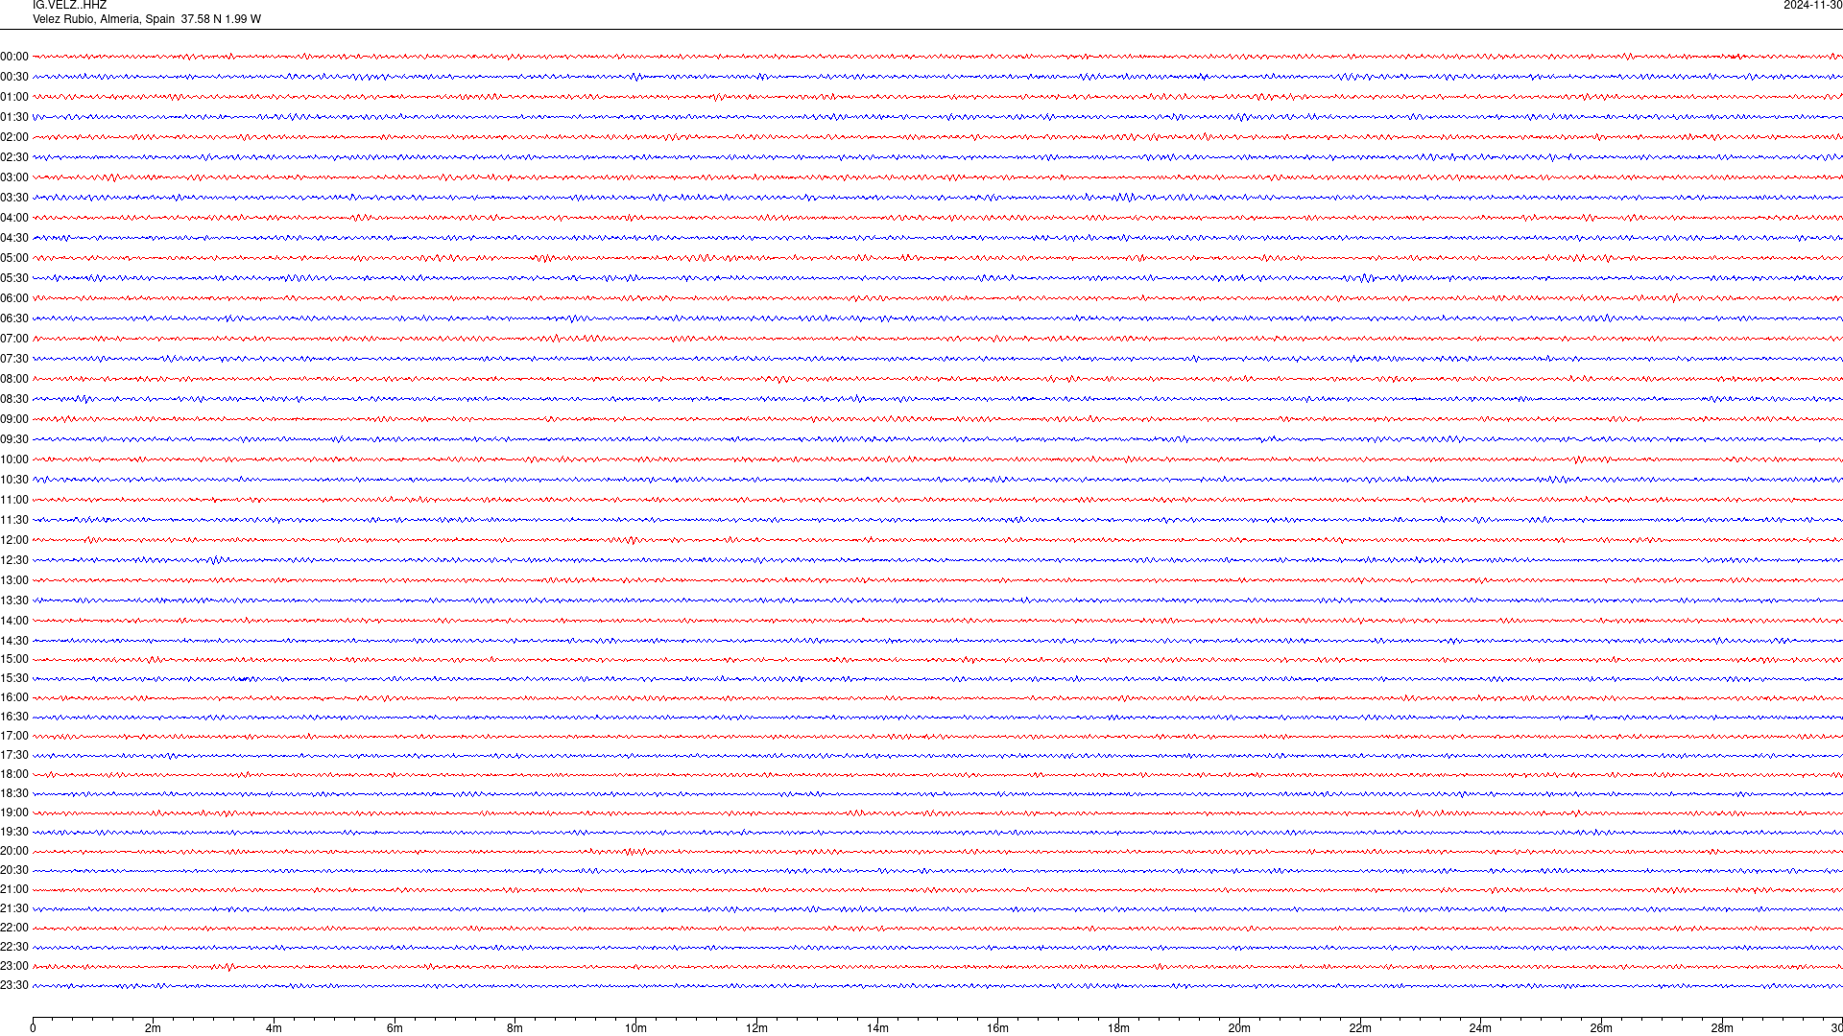This screenshot has height=1036, width=1843.
Task: Select the 07:30 trace label
Action: pyautogui.click(x=14, y=359)
